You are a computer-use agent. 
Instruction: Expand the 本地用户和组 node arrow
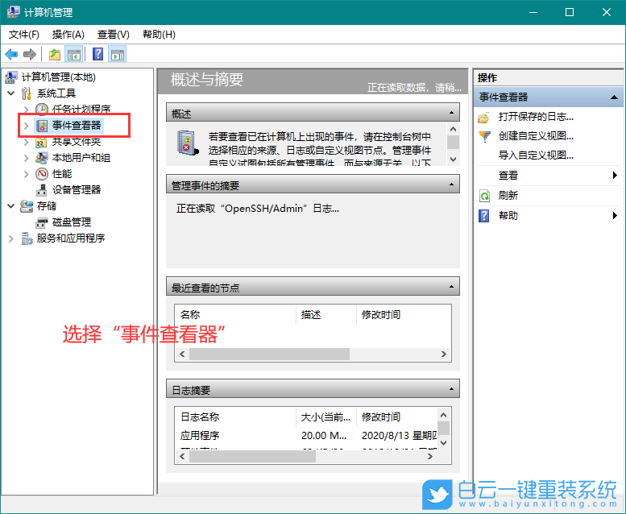27,158
